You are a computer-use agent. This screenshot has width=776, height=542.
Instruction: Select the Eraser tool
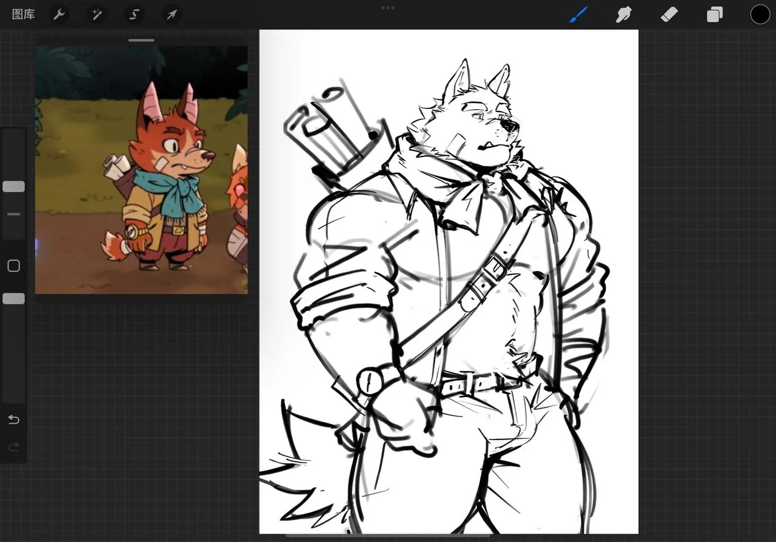[669, 15]
